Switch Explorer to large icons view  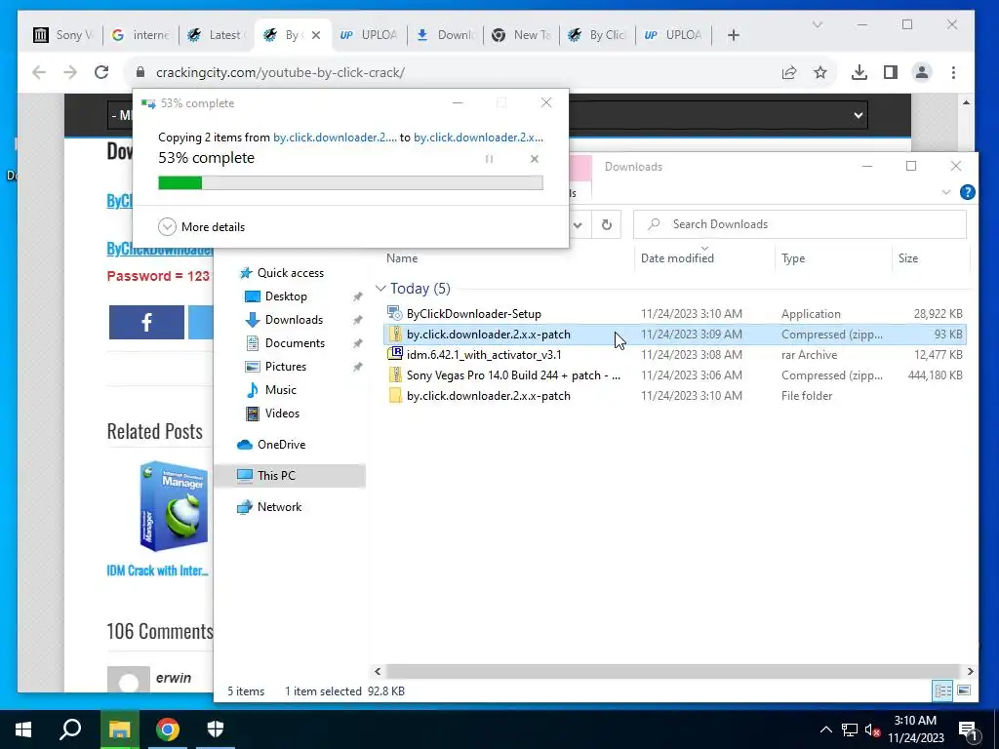tap(963, 690)
